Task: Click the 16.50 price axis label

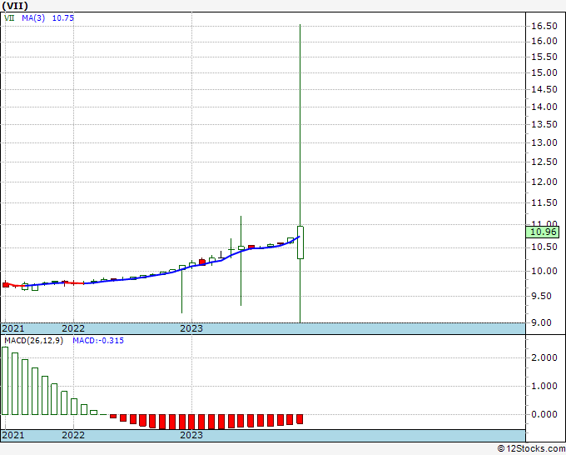Action: (544, 26)
